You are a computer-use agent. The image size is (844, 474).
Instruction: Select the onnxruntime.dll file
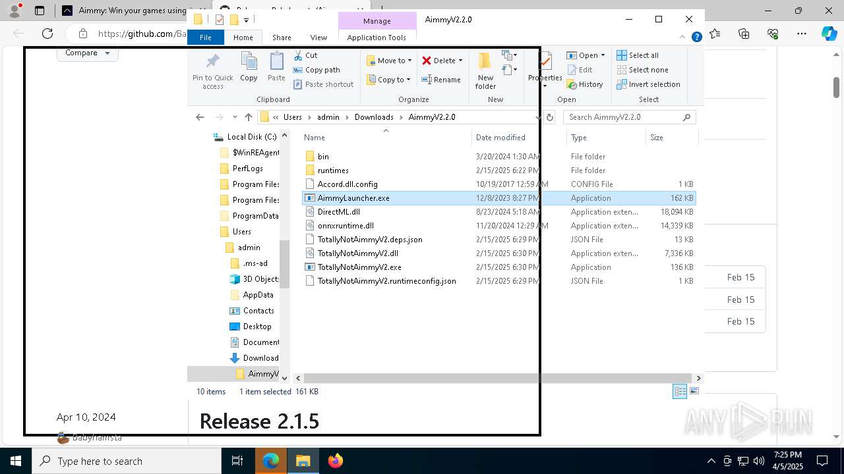click(x=498, y=226)
